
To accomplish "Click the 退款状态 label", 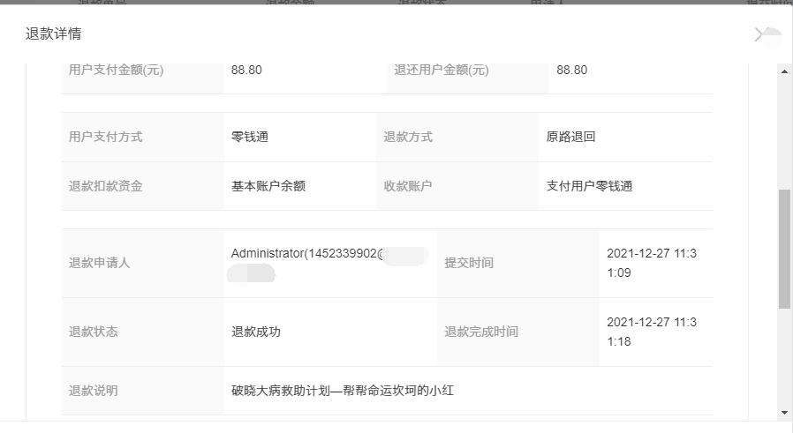I will pyautogui.click(x=93, y=332).
